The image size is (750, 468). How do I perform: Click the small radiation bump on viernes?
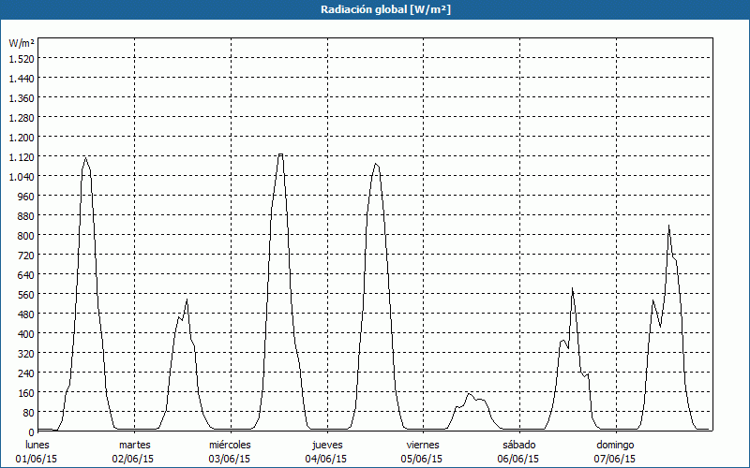click(470, 394)
